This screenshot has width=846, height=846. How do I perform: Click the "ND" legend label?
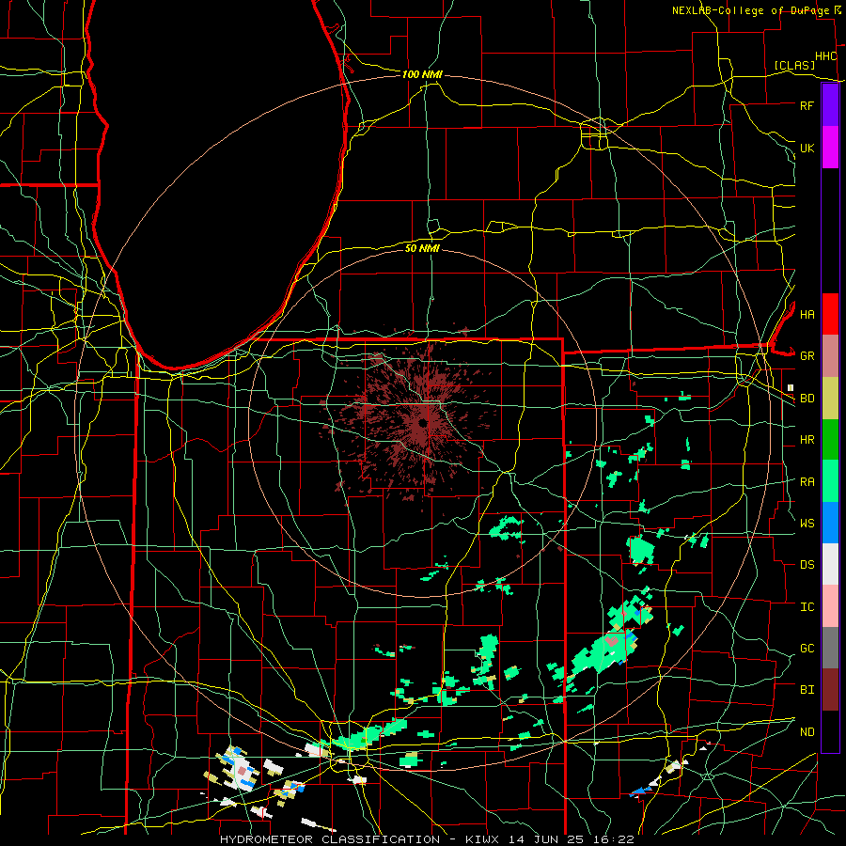(x=807, y=732)
